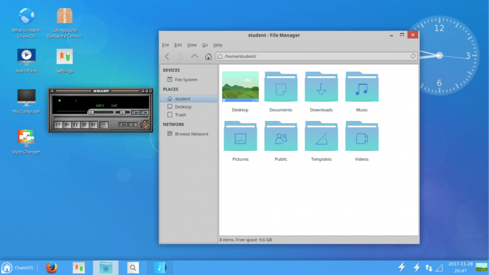Go back using the File Manager back arrow
489x275 pixels.
[167, 56]
